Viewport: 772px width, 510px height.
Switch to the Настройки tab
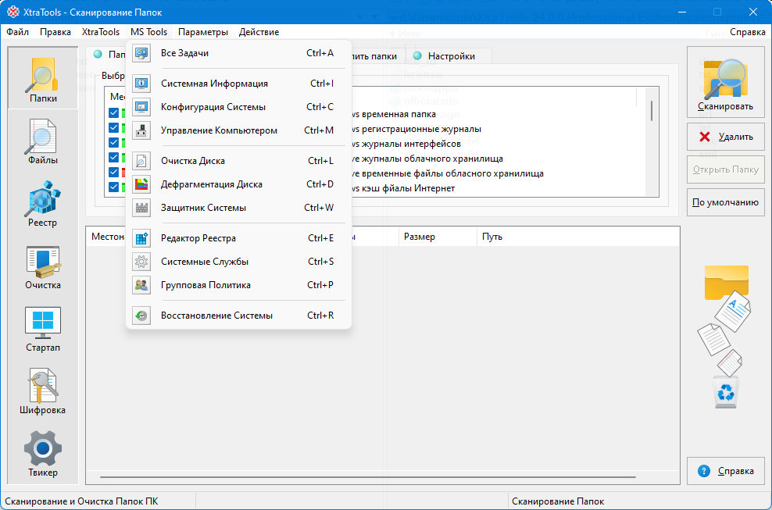(451, 56)
